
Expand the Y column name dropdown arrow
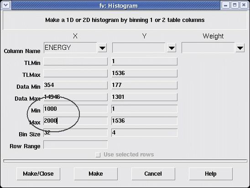click(172, 48)
